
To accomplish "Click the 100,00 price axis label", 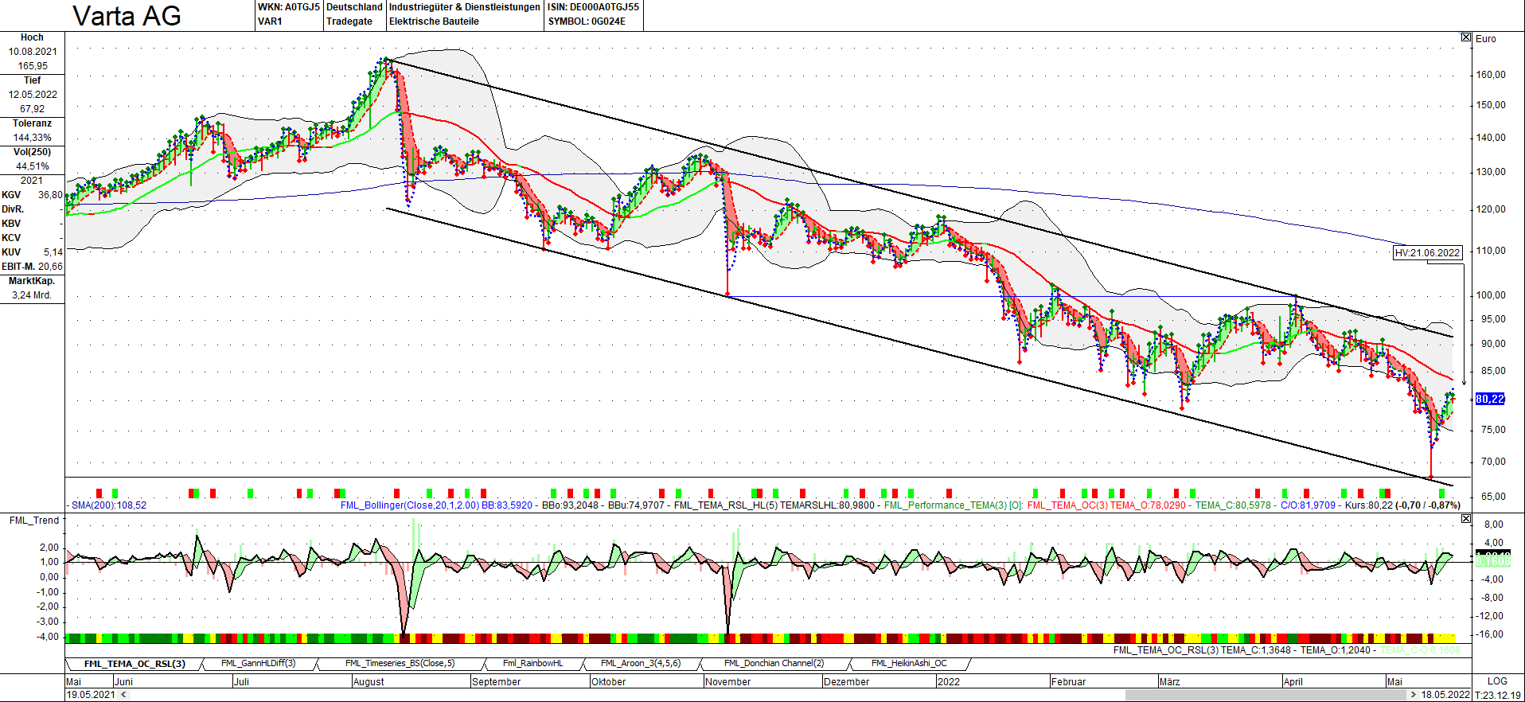I will tap(1492, 295).
